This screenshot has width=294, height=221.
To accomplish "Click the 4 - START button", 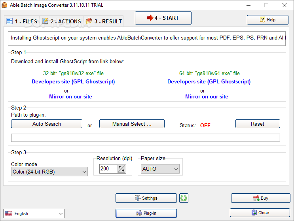I will [x=163, y=18].
